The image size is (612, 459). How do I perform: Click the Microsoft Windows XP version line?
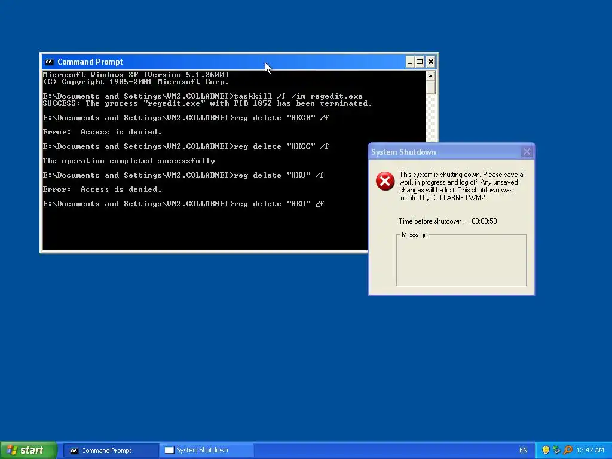136,75
